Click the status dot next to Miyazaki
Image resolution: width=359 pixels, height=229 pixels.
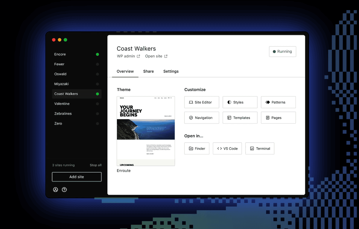97,84
